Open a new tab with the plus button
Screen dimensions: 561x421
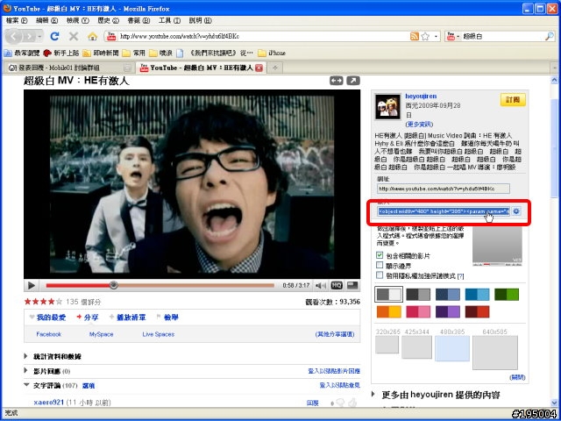(274, 68)
